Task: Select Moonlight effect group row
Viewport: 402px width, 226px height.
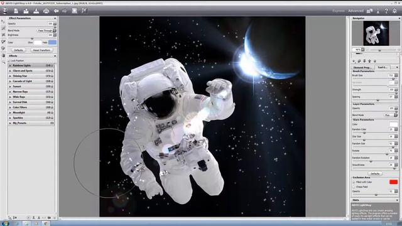Action: tap(31, 112)
